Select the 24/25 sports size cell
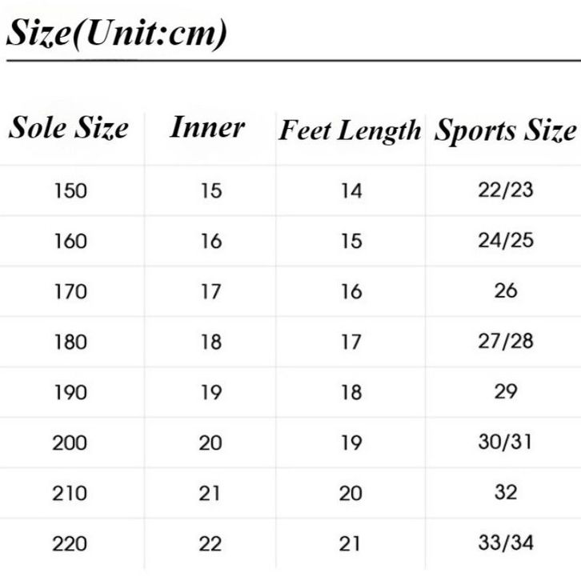This screenshot has height=581, width=581. tap(506, 240)
